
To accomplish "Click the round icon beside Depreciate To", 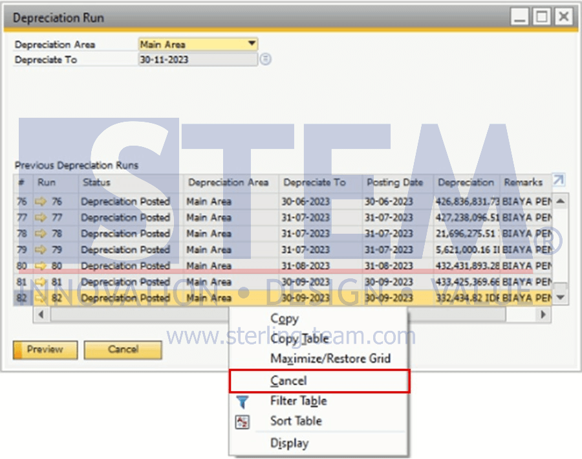I will 266,60.
